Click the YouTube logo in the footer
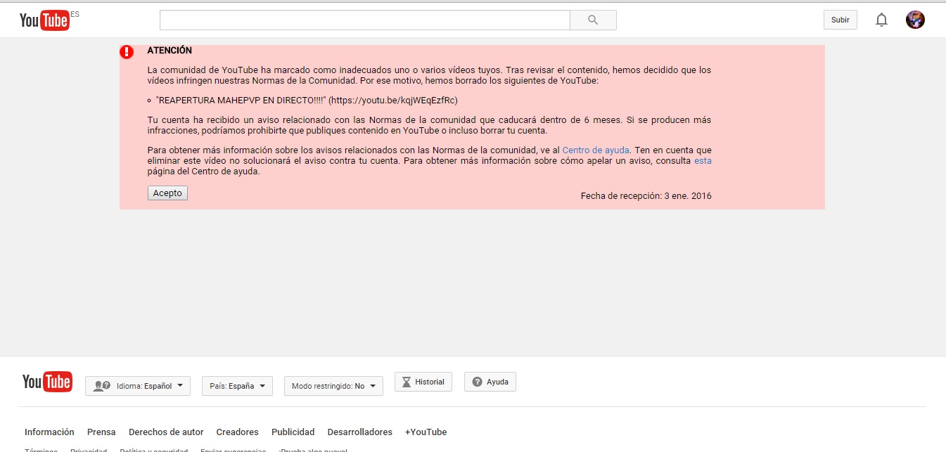 click(47, 382)
